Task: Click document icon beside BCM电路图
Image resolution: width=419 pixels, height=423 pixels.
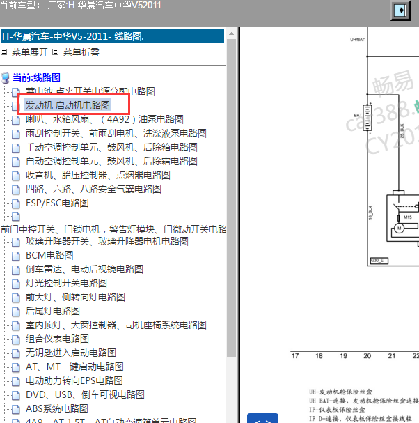Action: tap(15, 256)
